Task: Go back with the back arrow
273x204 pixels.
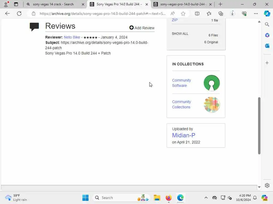Action: click(x=7, y=14)
